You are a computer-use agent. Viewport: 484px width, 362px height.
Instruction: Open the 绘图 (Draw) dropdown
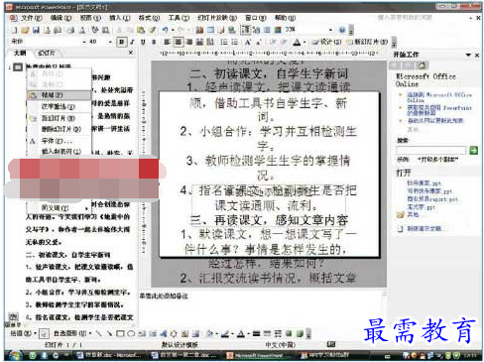[x=23, y=333]
